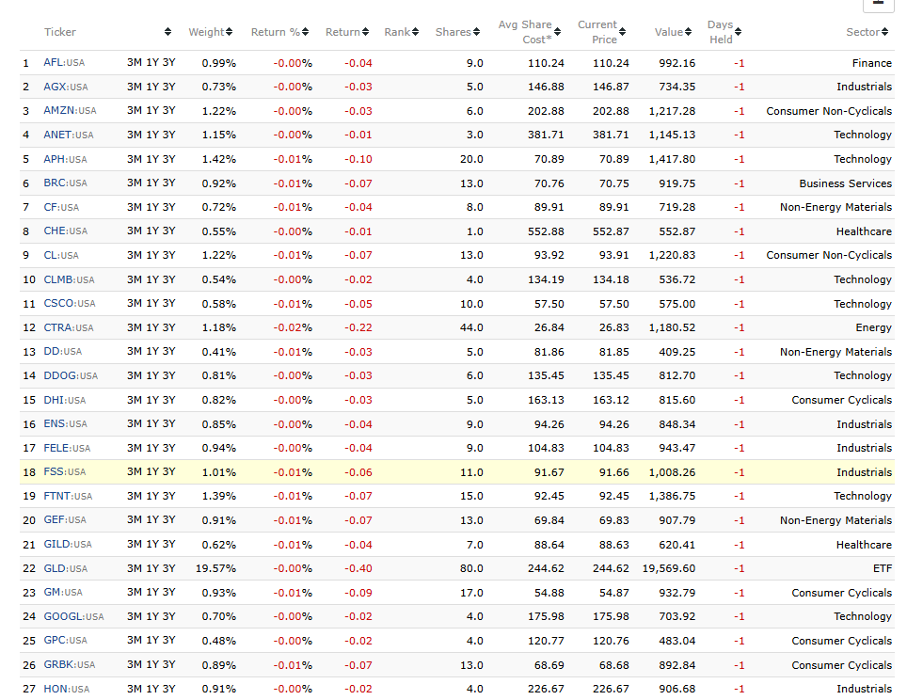Sort holdings by Rank arrows
The image size is (907, 700).
pyautogui.click(x=415, y=32)
